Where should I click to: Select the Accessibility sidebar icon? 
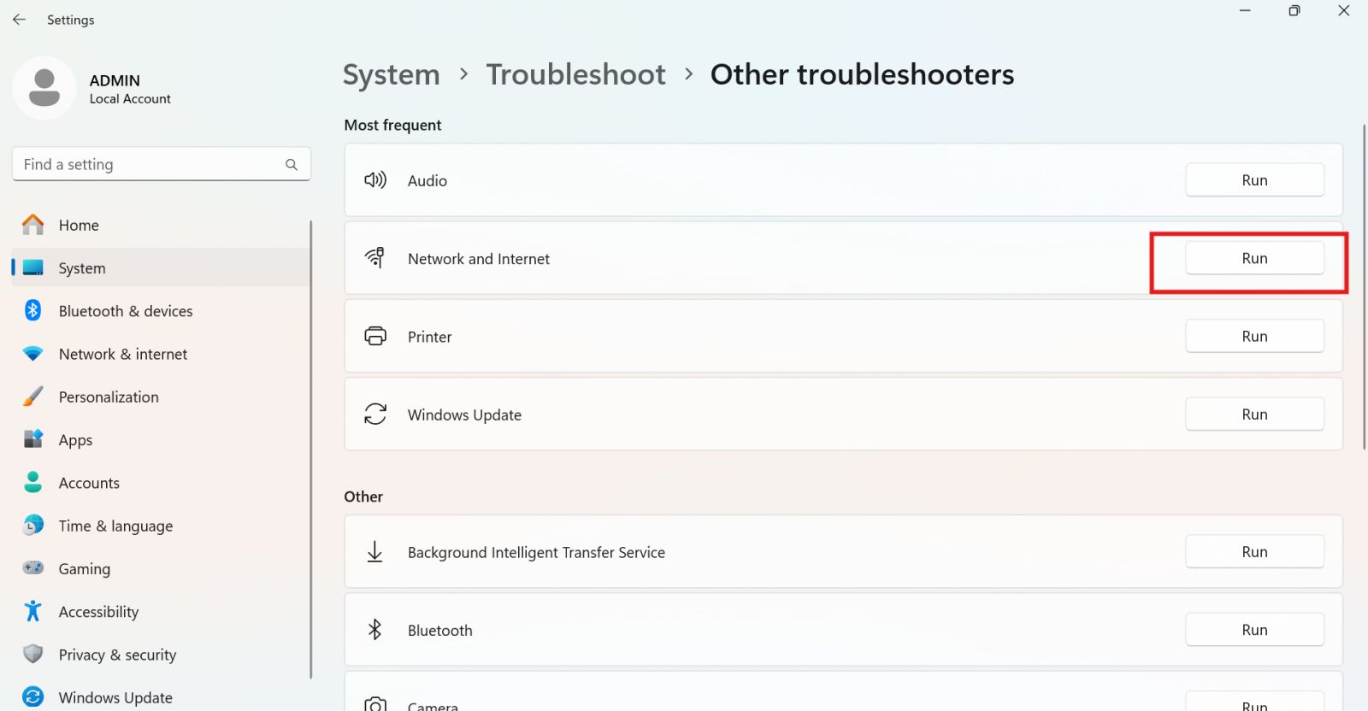32,611
